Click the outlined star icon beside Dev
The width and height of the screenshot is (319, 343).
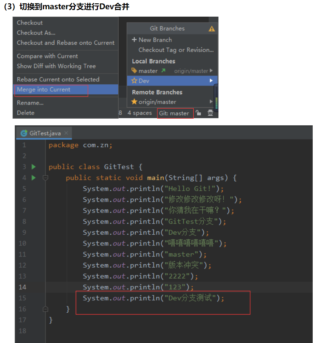[x=134, y=81]
